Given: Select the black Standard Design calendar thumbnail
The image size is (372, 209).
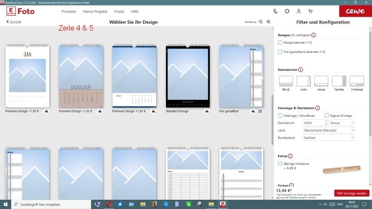Looking at the screenshot, I should click(x=186, y=77).
